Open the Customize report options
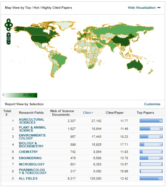Viewport: 166px width, 187px height. [152, 104]
